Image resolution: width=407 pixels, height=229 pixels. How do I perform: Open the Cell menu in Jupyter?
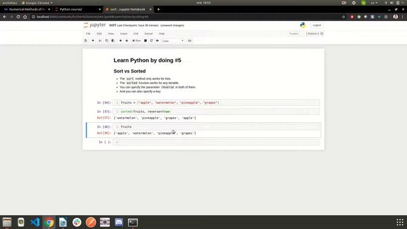(135, 34)
